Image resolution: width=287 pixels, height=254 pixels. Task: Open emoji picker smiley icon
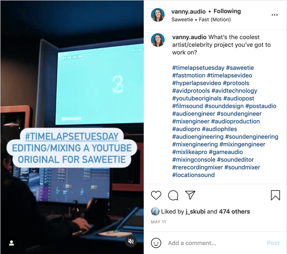(156, 243)
